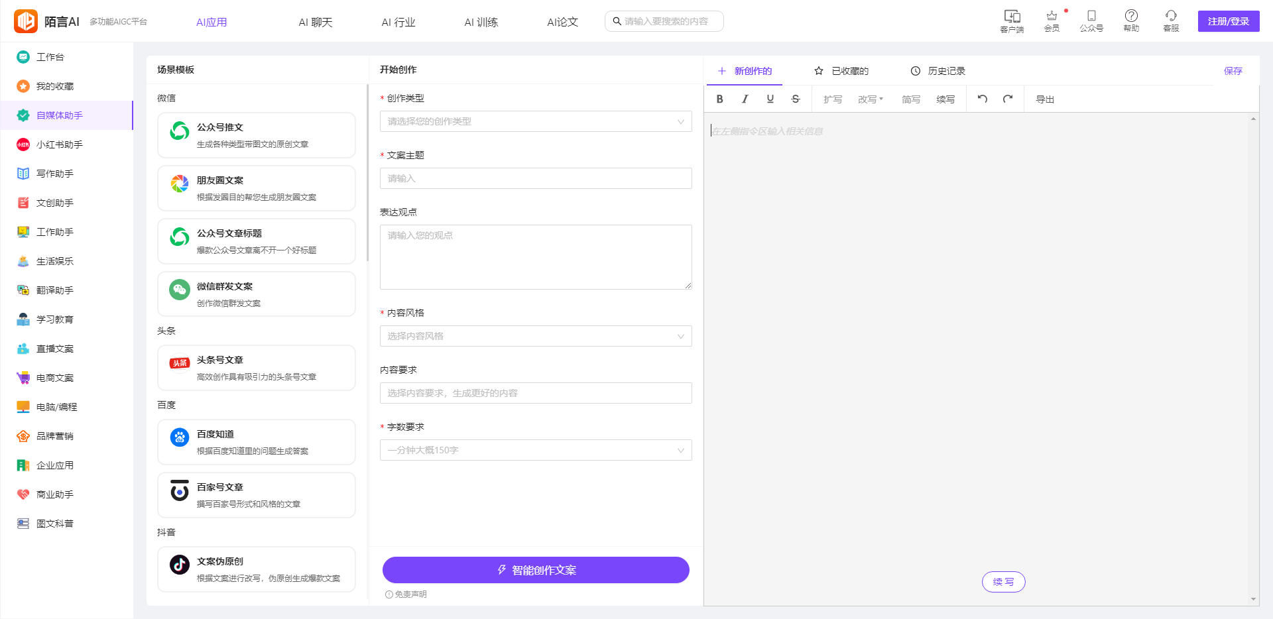Expand the 改写 rewrite dropdown
Screen dimensions: 1273x619
click(x=871, y=99)
